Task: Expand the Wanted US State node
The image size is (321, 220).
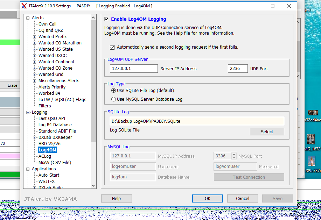Action: (x=35, y=49)
